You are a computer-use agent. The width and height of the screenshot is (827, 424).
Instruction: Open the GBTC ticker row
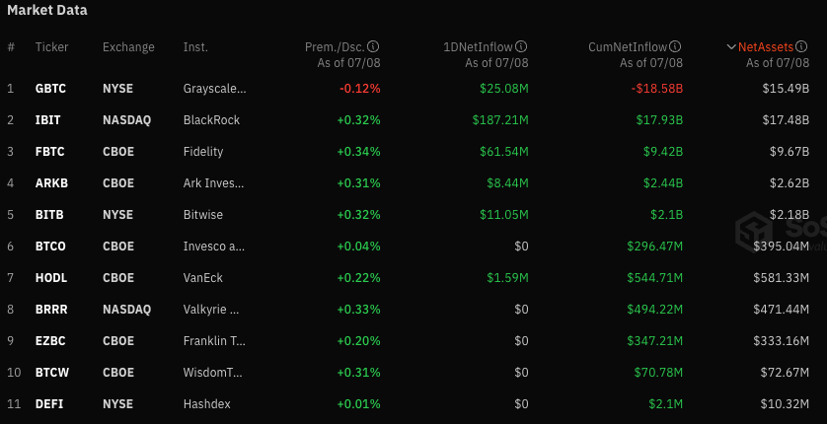coord(51,88)
